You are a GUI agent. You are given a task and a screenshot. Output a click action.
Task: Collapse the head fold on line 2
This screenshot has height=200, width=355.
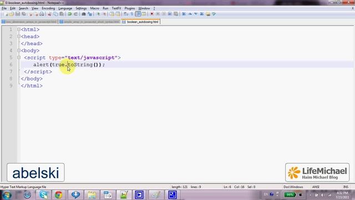[x=19, y=37]
